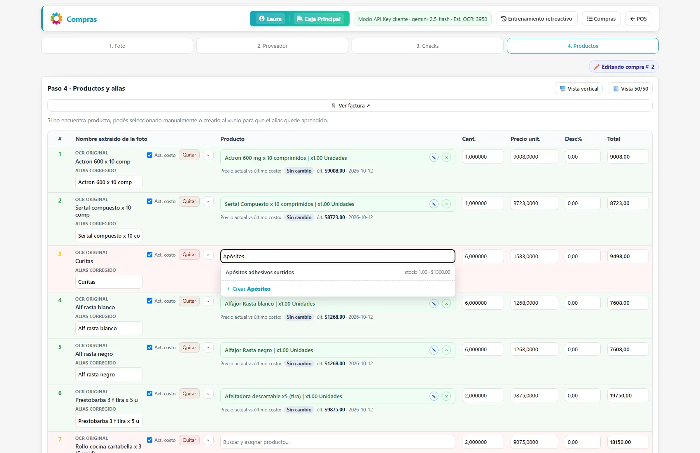Screen dimensions: 700x453
Task: Click the product search field containing Apósitos
Action: click(338, 256)
